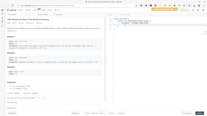The width and height of the screenshot is (207, 116).
Task: Open the Store link
Action: [58, 10]
